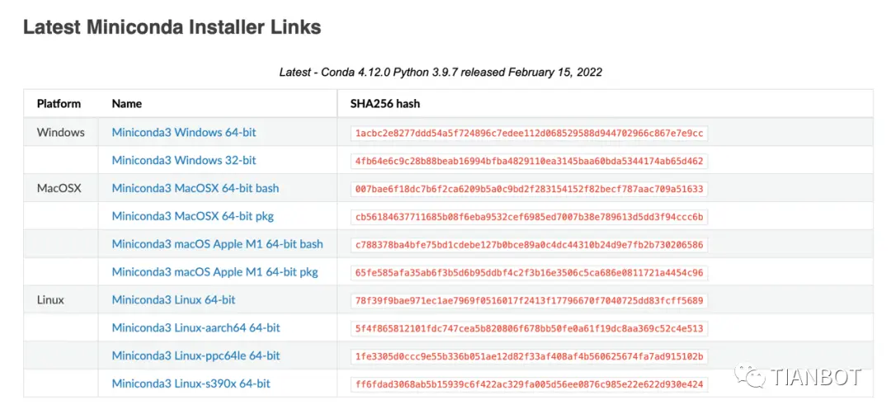Click the Name column header
Screen dimensions: 891x414
pos(127,104)
